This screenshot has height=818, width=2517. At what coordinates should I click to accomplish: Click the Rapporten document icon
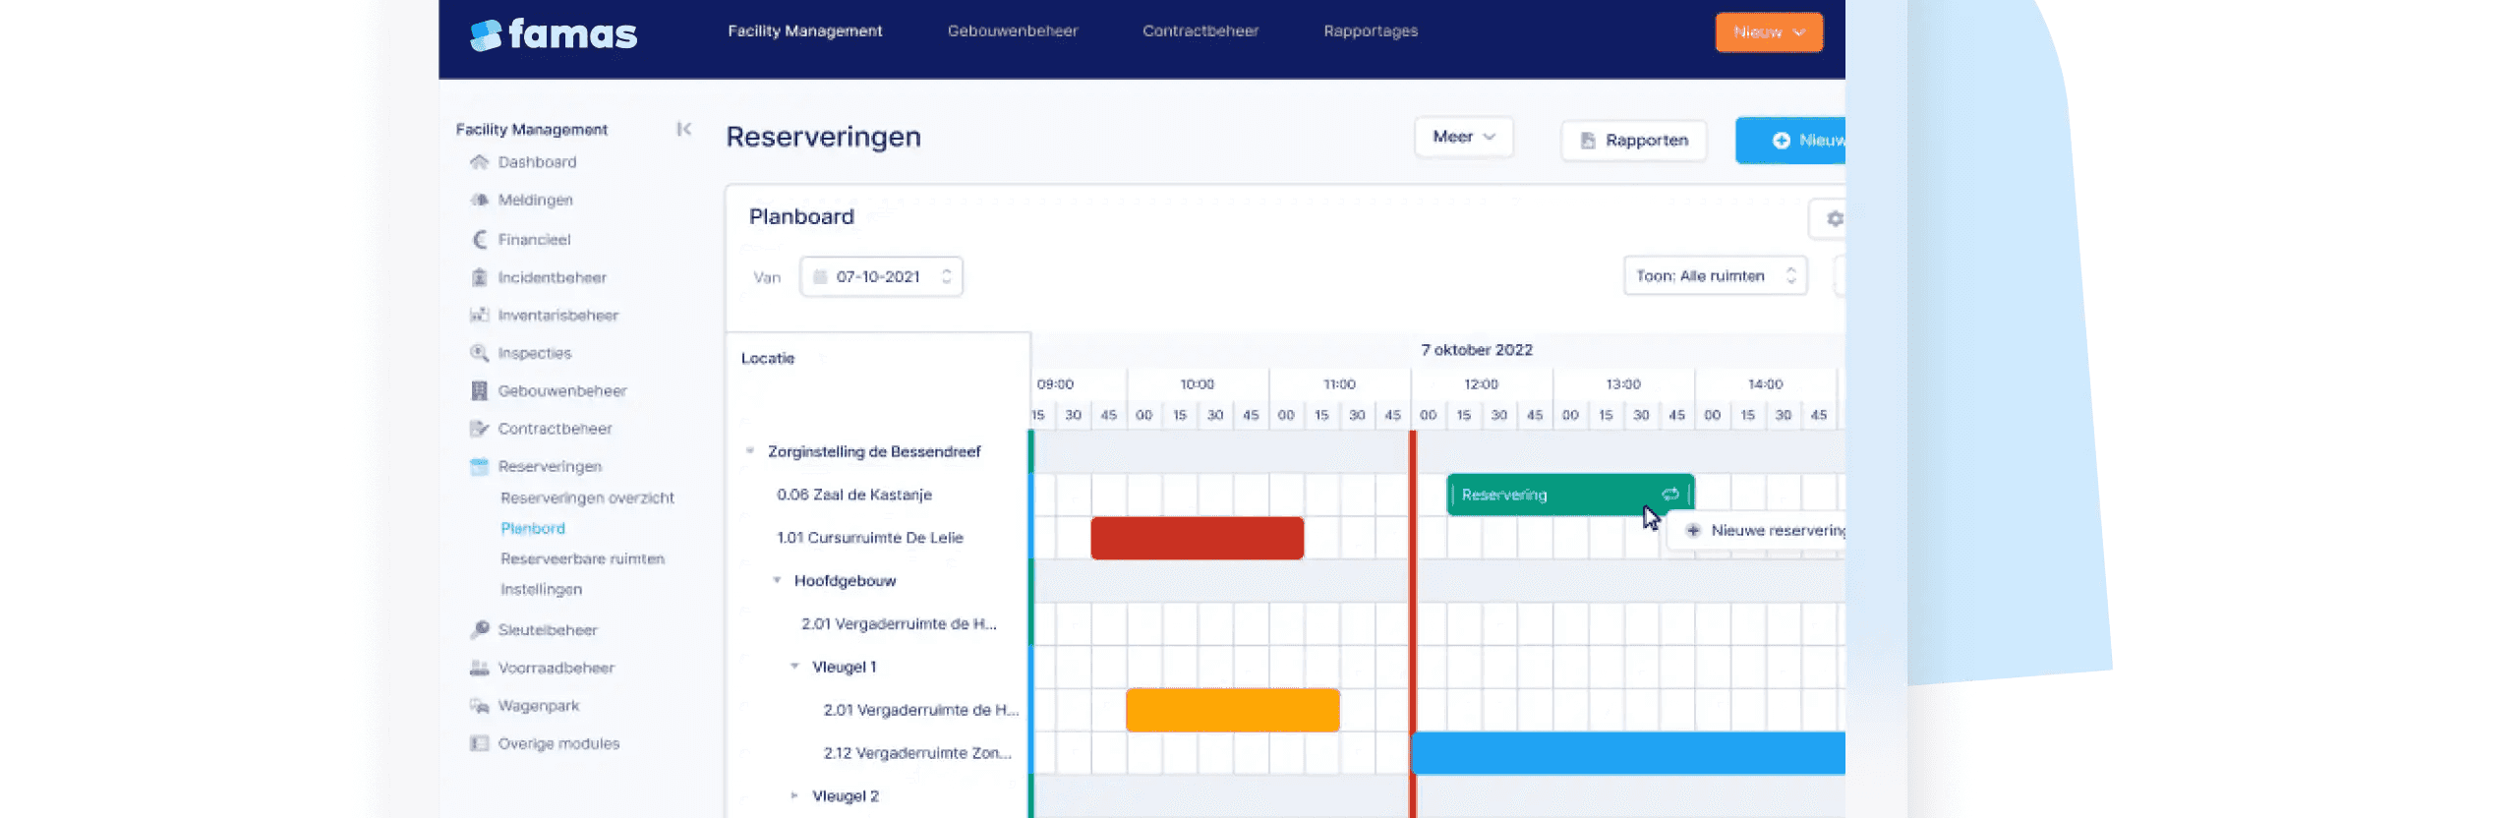pos(1587,141)
